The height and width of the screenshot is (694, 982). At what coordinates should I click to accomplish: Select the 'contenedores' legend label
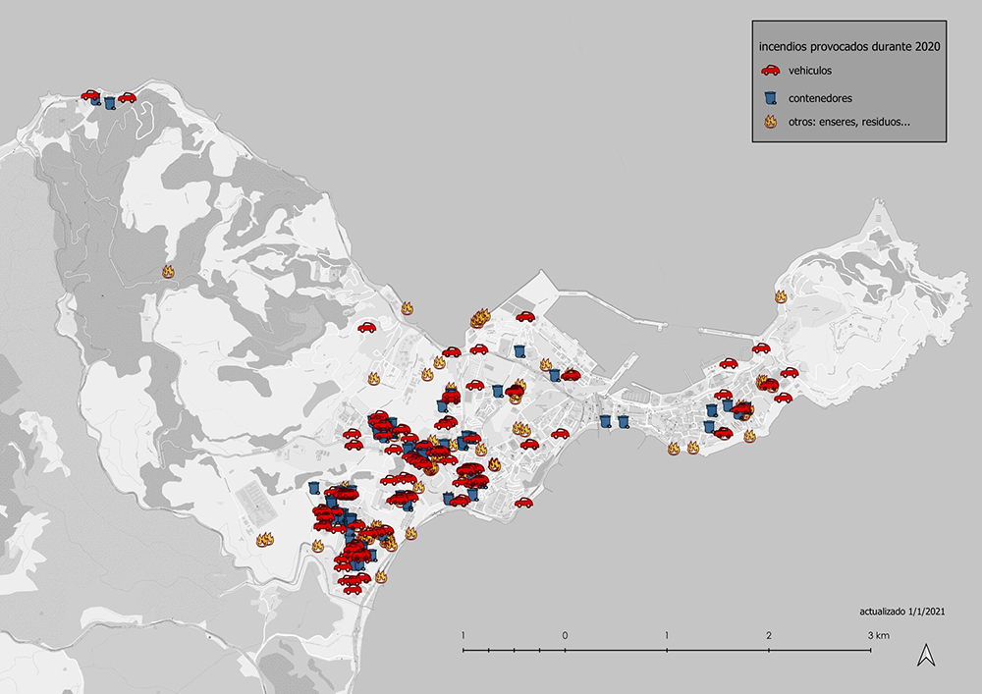[820, 98]
